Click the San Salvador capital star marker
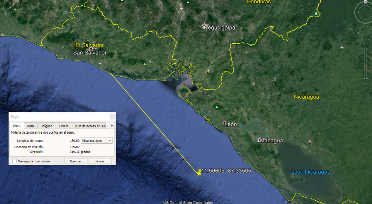This screenshot has height=204, width=372. point(91,49)
